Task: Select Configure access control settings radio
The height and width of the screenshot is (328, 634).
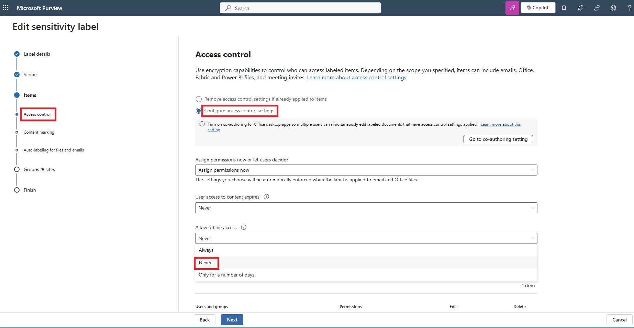Action: 199,111
